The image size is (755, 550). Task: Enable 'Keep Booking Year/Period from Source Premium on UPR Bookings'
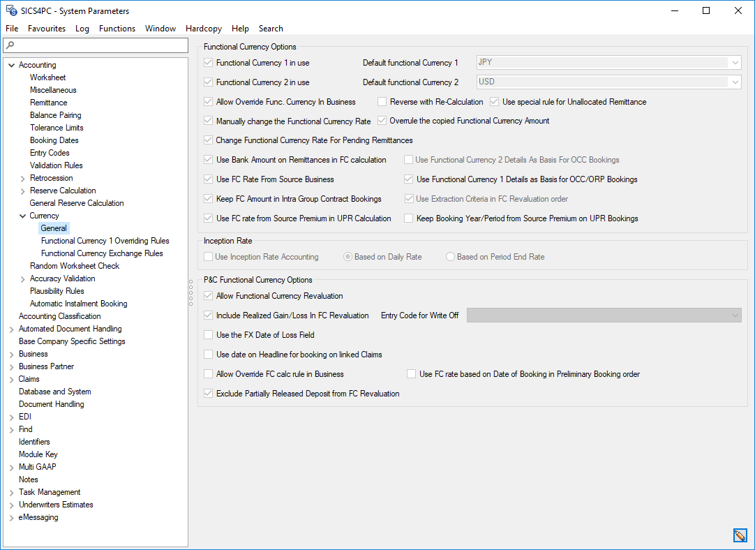coord(408,218)
